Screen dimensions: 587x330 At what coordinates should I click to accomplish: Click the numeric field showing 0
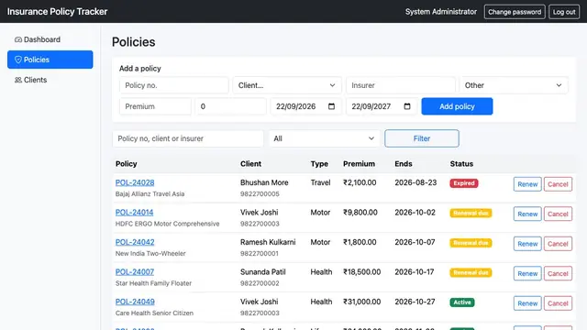click(x=230, y=106)
